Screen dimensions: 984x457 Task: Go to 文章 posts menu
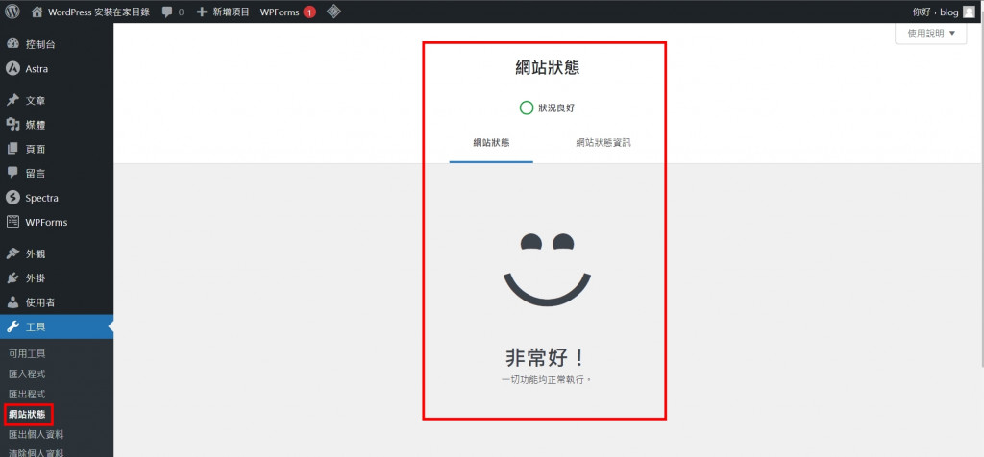tap(36, 100)
